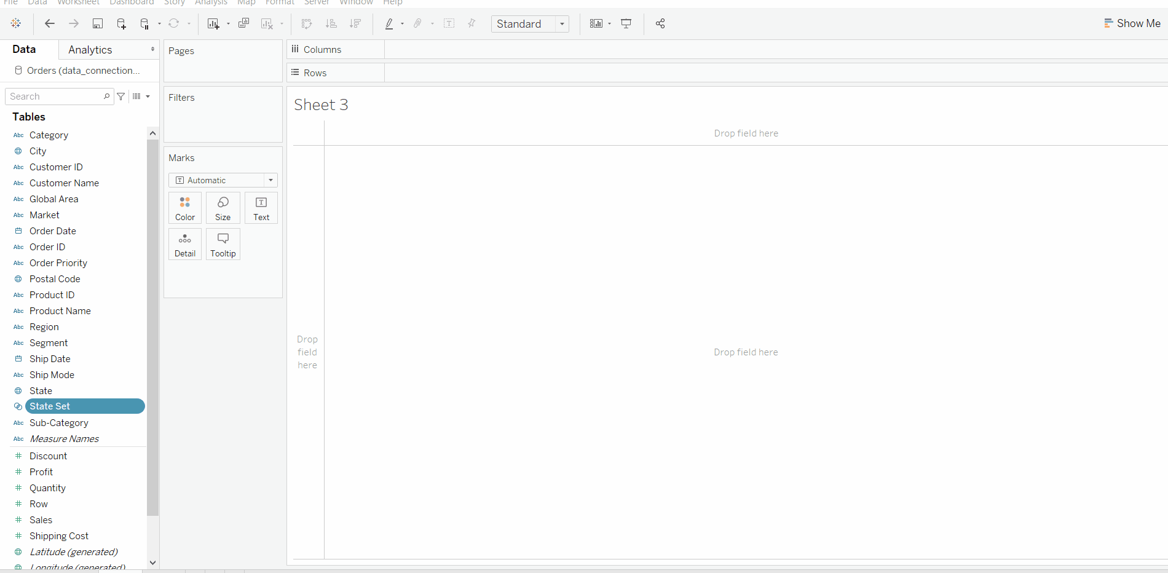The image size is (1168, 573).
Task: Click the highlight pen icon
Action: [x=389, y=23]
